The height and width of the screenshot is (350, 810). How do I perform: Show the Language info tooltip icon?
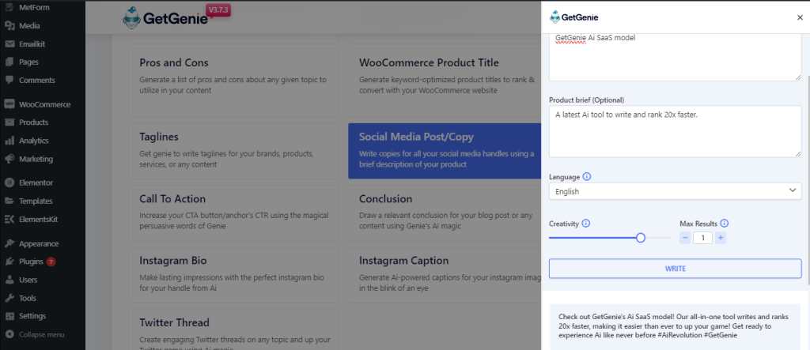(x=587, y=176)
